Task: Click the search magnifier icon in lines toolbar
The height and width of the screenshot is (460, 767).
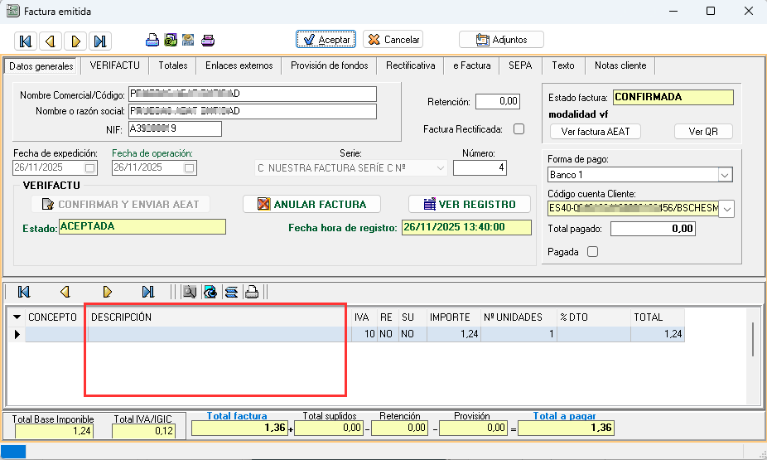Action: click(190, 292)
